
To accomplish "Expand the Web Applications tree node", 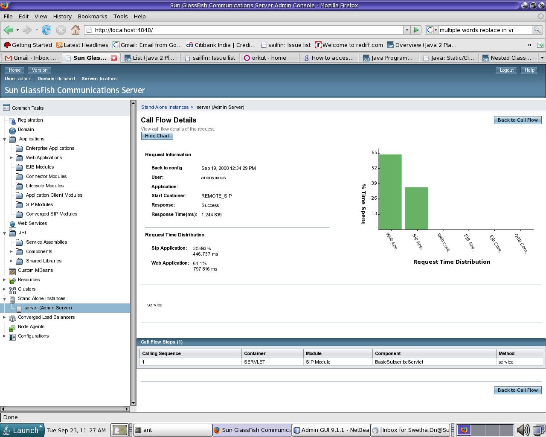I will click(12, 158).
